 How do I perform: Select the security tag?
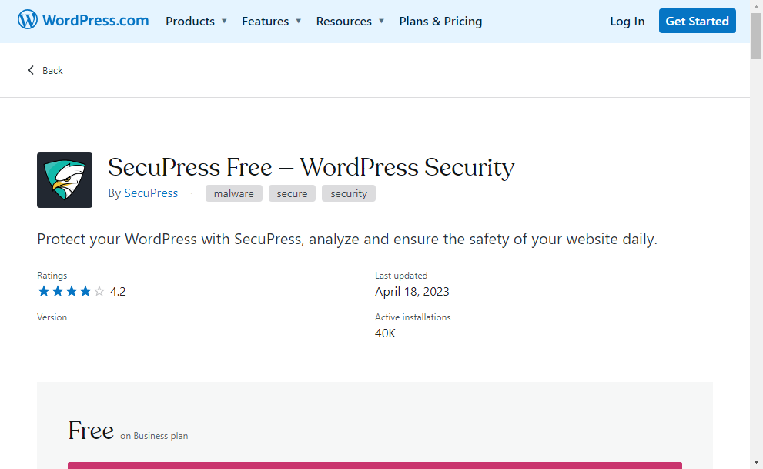[x=348, y=193]
